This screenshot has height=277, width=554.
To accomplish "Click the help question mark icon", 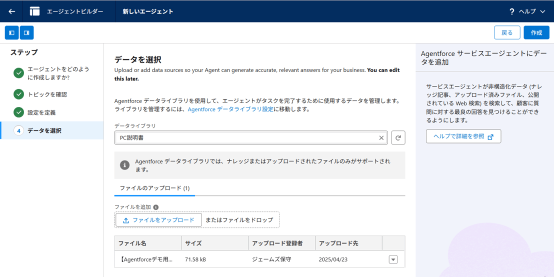I will coord(511,11).
